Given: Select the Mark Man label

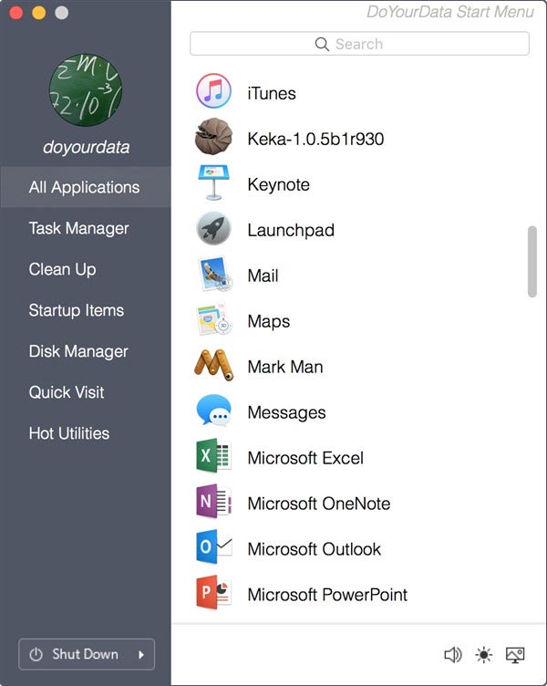Looking at the screenshot, I should pyautogui.click(x=285, y=367).
